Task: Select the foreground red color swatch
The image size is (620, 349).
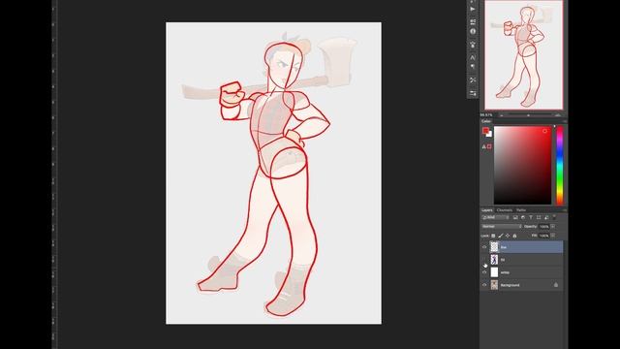Action: 485,131
